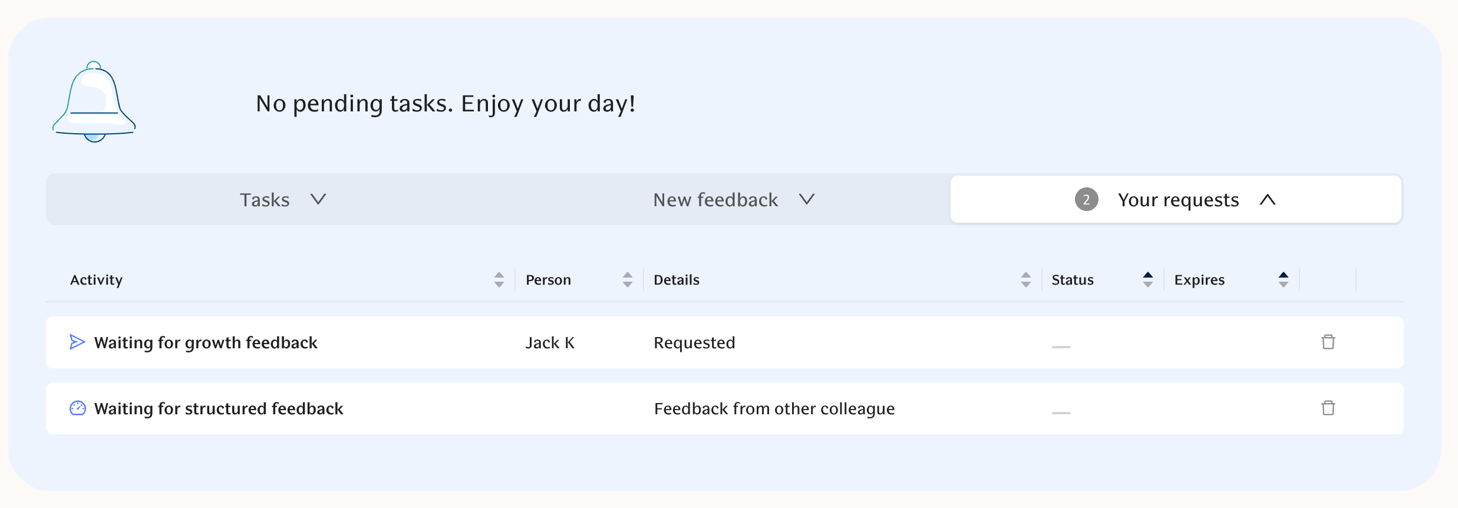Click the paper plane growth feedback icon
This screenshot has width=1458, height=508.
pos(77,342)
